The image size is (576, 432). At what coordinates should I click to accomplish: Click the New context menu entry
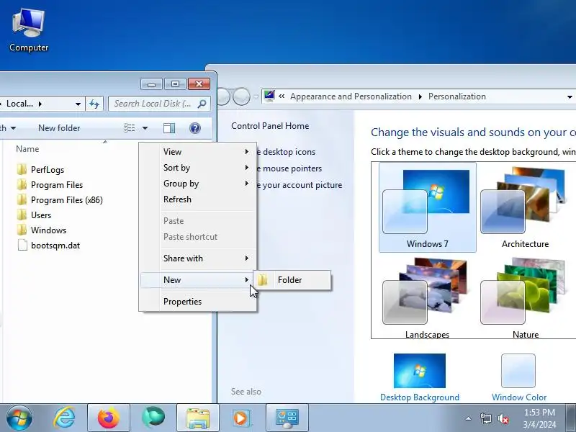[x=197, y=280]
